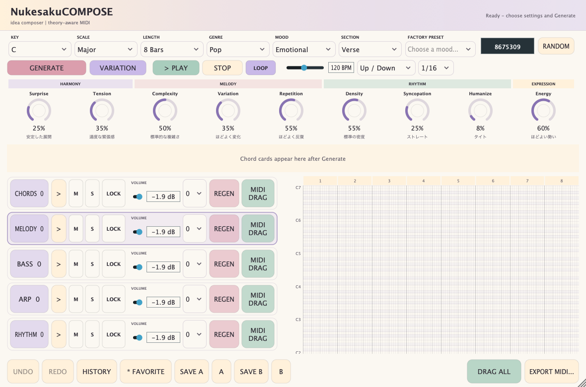Image resolution: width=586 pixels, height=387 pixels.
Task: Stop playback with the STOP button
Action: pyautogui.click(x=222, y=68)
